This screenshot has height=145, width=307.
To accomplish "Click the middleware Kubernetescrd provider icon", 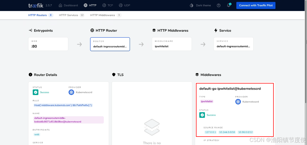I will [238, 102].
